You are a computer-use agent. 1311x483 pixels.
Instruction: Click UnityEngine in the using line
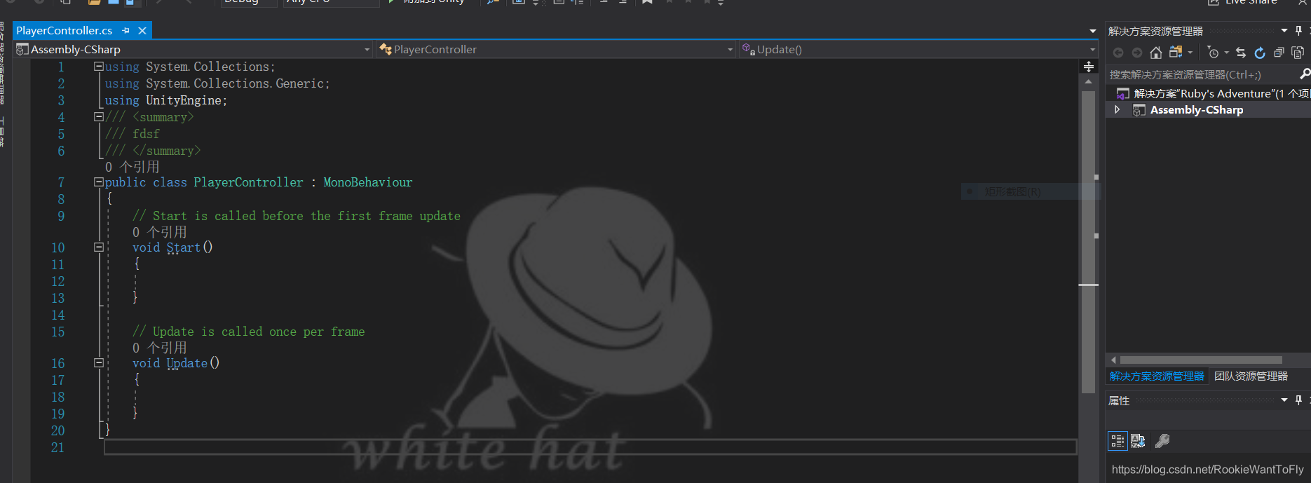point(184,100)
